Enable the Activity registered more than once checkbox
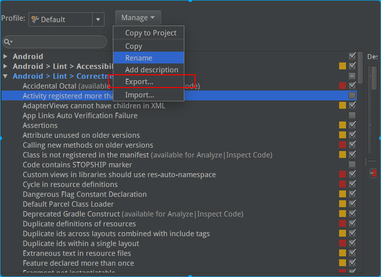 click(352, 95)
